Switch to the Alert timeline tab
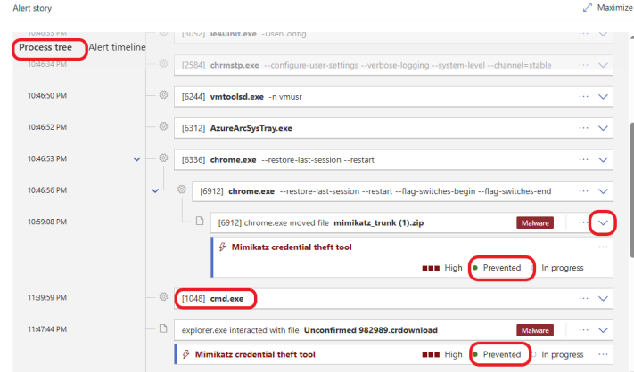 tap(117, 47)
